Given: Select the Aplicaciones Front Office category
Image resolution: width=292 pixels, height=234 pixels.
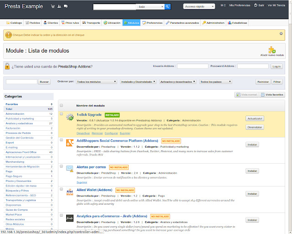Looking at the screenshot, I should (x=21, y=152).
